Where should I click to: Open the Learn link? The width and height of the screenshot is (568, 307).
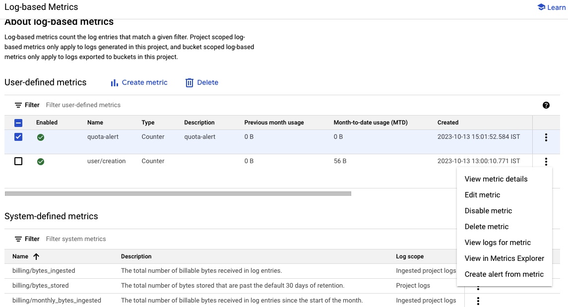555,7
